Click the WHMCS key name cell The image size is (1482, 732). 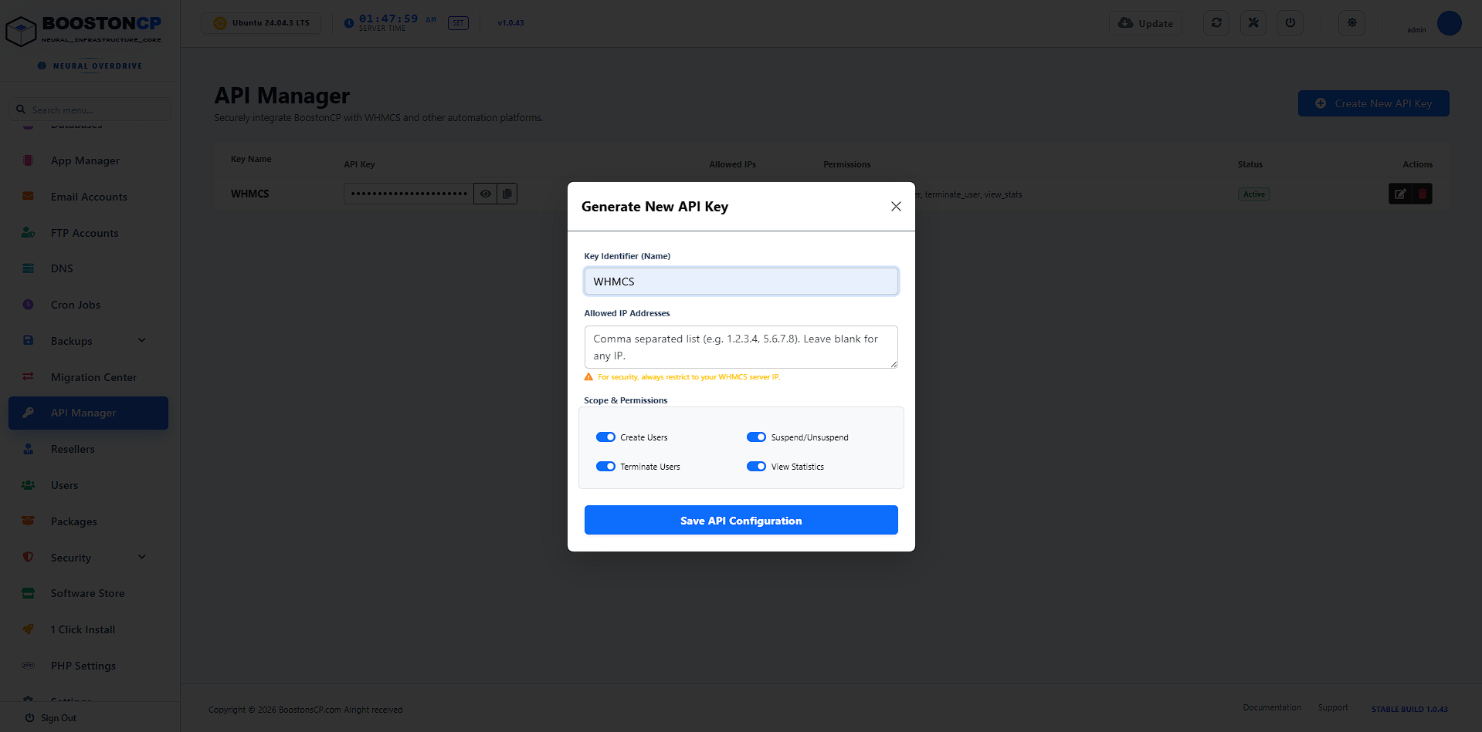pyautogui.click(x=249, y=194)
